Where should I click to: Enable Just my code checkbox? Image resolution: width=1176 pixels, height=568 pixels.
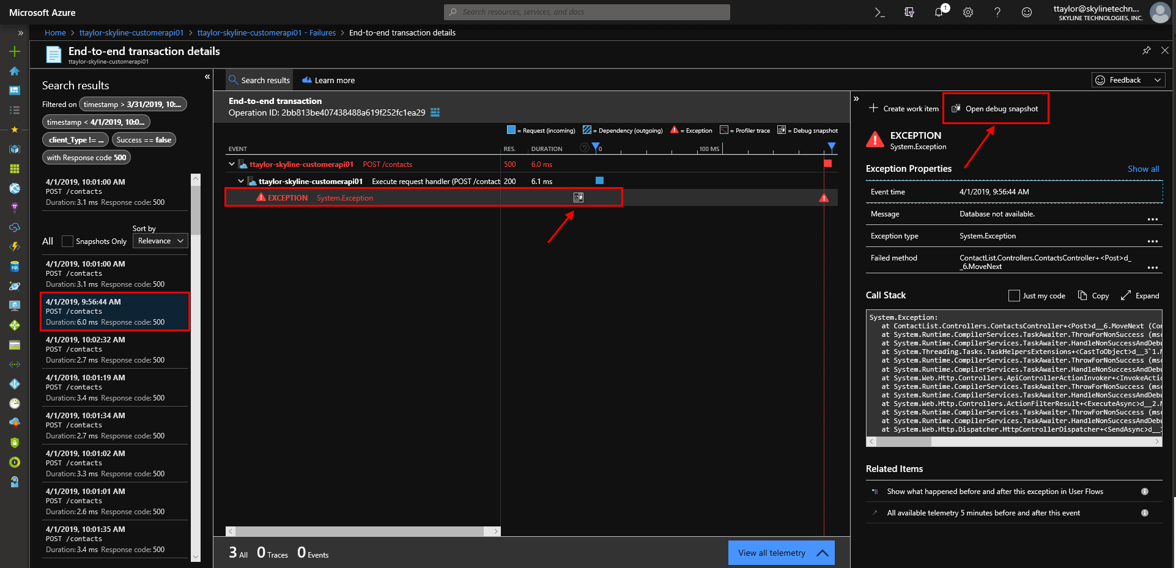coord(1014,296)
